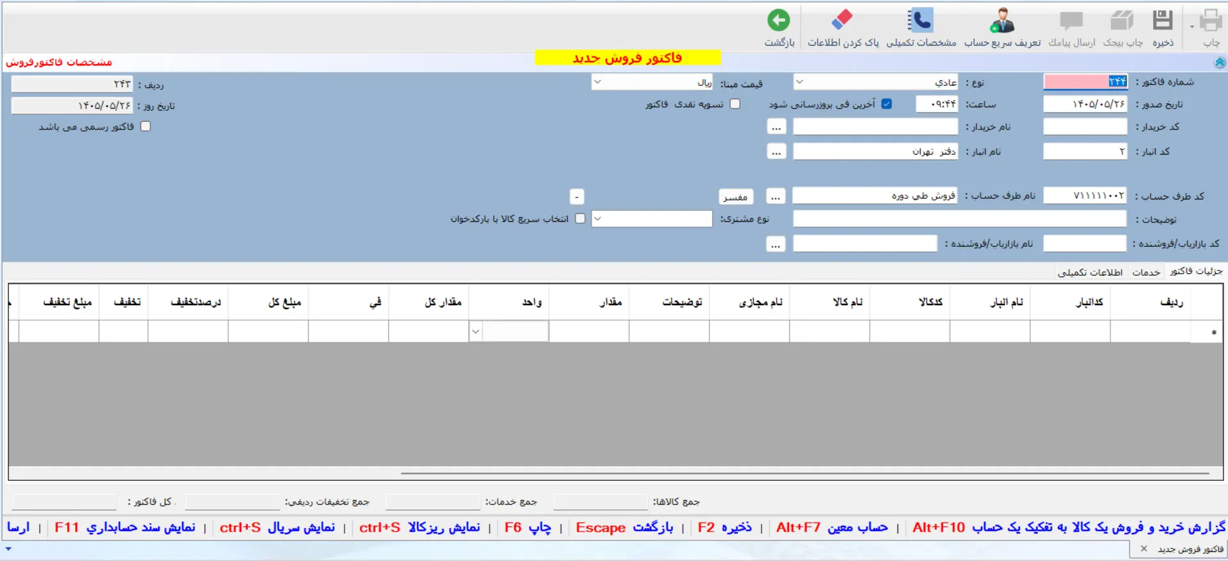Expand the customer type dropdown (نوع مشتری)
1228x561 pixels.
(x=598, y=219)
